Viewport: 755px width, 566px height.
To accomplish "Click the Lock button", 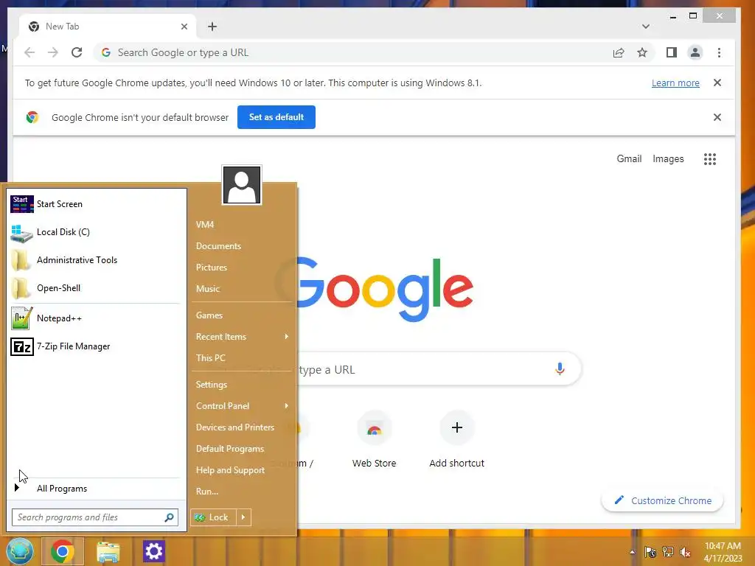I will coord(214,517).
